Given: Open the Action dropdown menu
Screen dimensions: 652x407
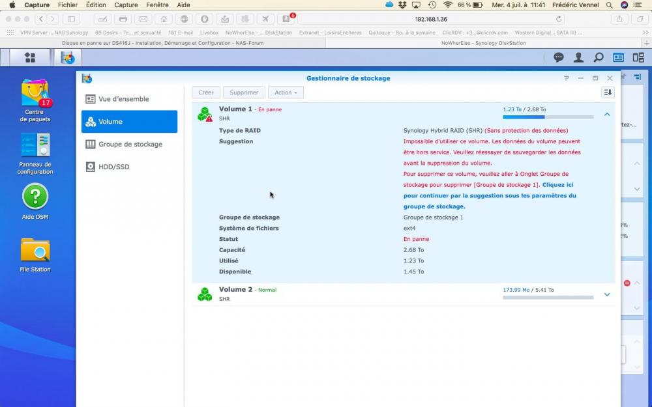Looking at the screenshot, I should [x=286, y=92].
